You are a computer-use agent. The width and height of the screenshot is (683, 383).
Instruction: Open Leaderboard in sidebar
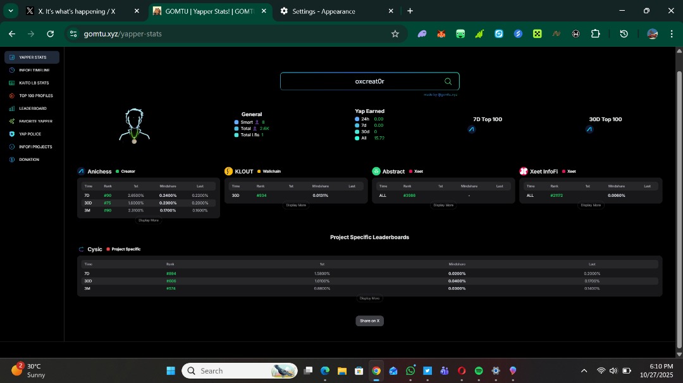32,109
